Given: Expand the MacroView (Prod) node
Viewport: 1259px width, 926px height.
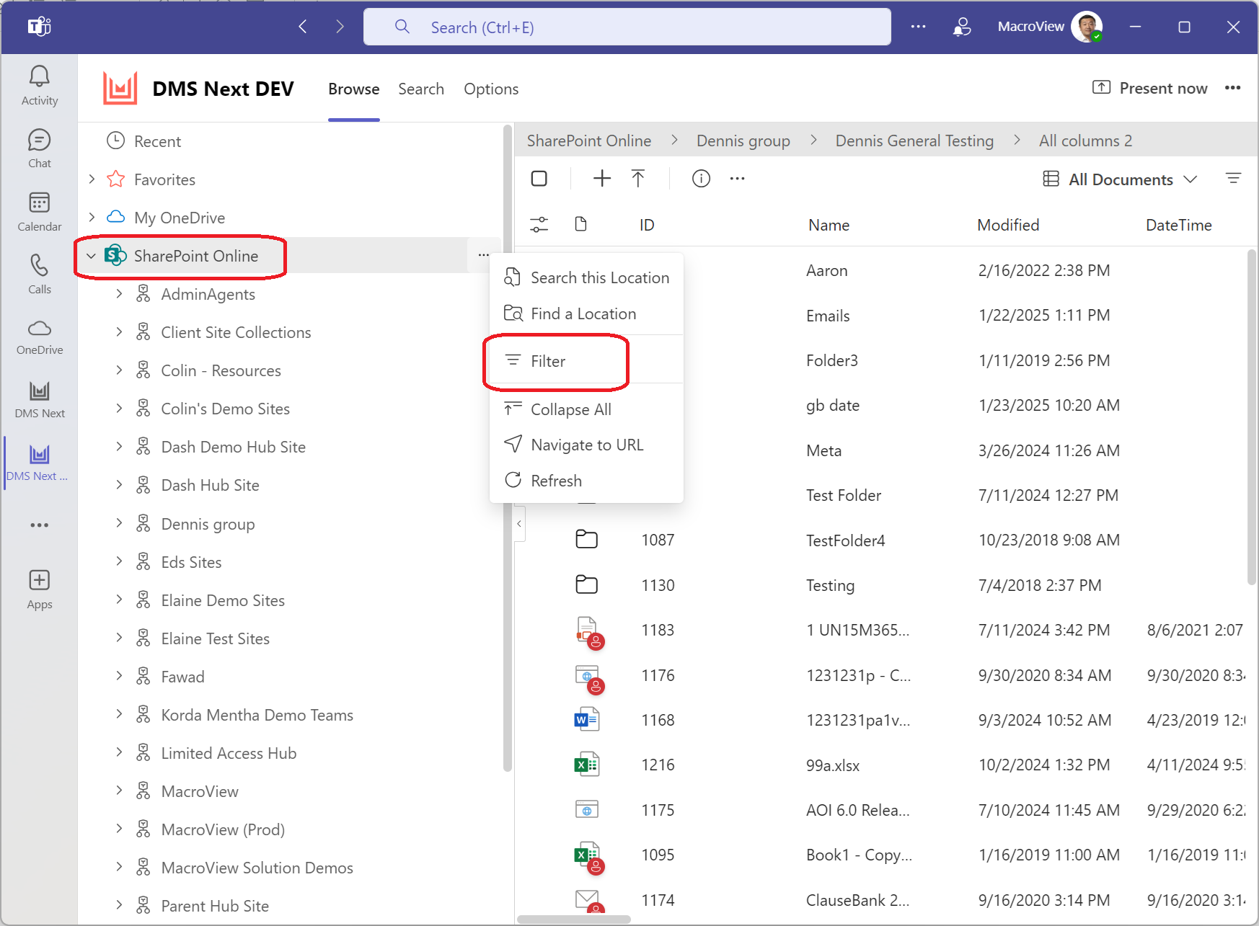Looking at the screenshot, I should (119, 829).
